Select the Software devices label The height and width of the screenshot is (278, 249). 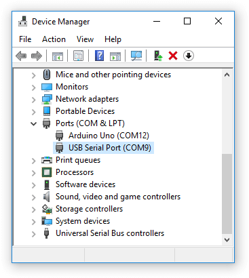[85, 184]
